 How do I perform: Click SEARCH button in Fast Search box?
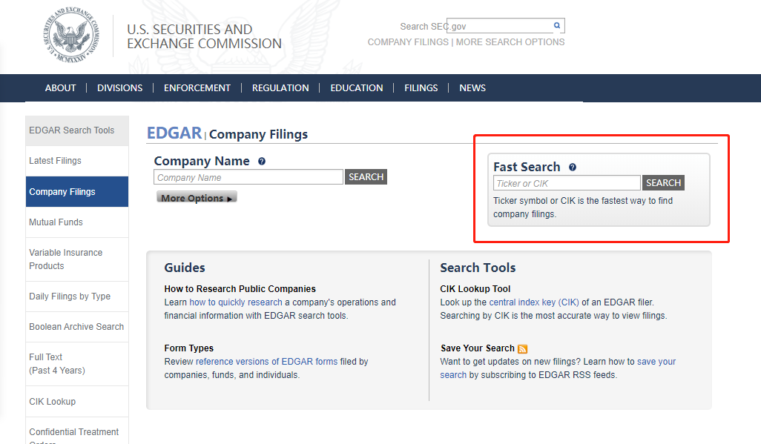pos(663,183)
